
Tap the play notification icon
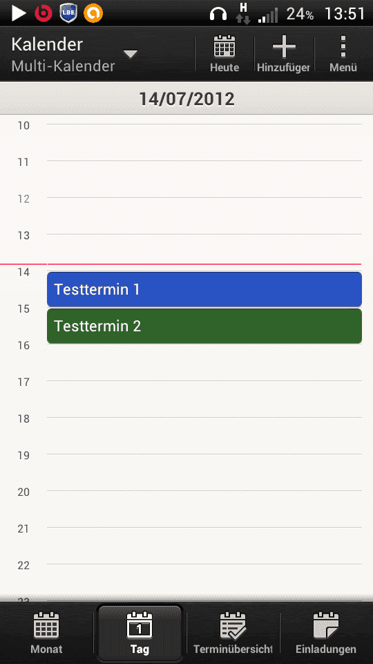[x=18, y=14]
